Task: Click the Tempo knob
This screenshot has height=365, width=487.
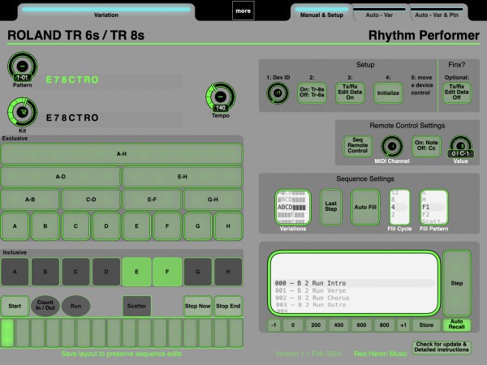Action: tap(221, 97)
